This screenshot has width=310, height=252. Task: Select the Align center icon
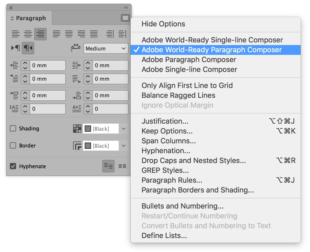28,34
